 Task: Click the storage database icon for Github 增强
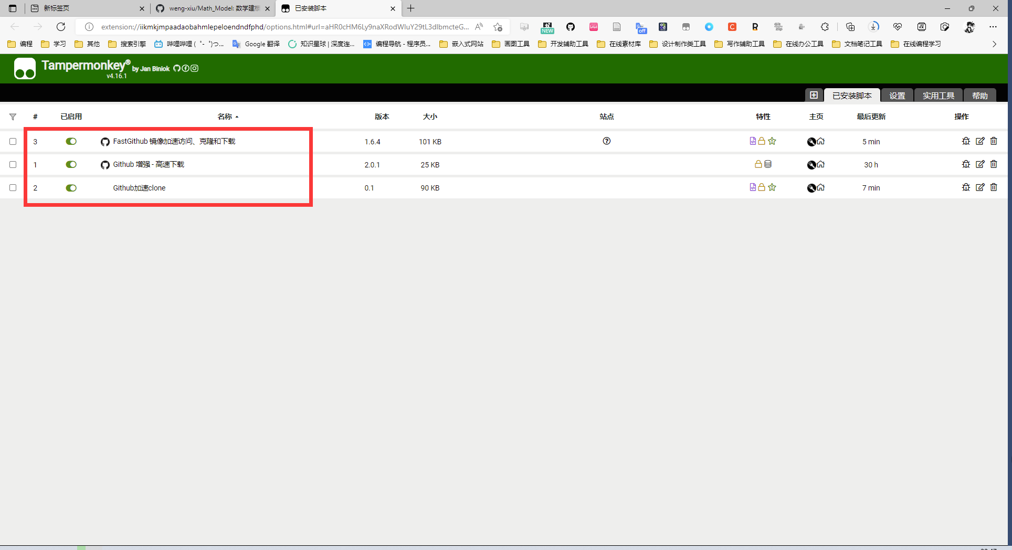pos(768,164)
